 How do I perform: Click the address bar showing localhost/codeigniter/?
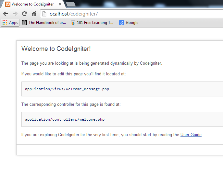click(131, 14)
